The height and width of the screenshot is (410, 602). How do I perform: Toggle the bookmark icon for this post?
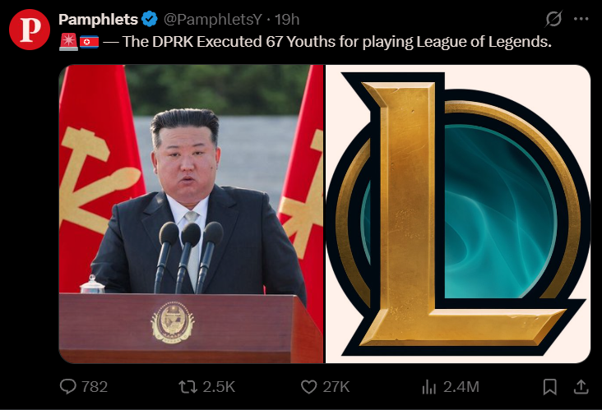tap(550, 387)
